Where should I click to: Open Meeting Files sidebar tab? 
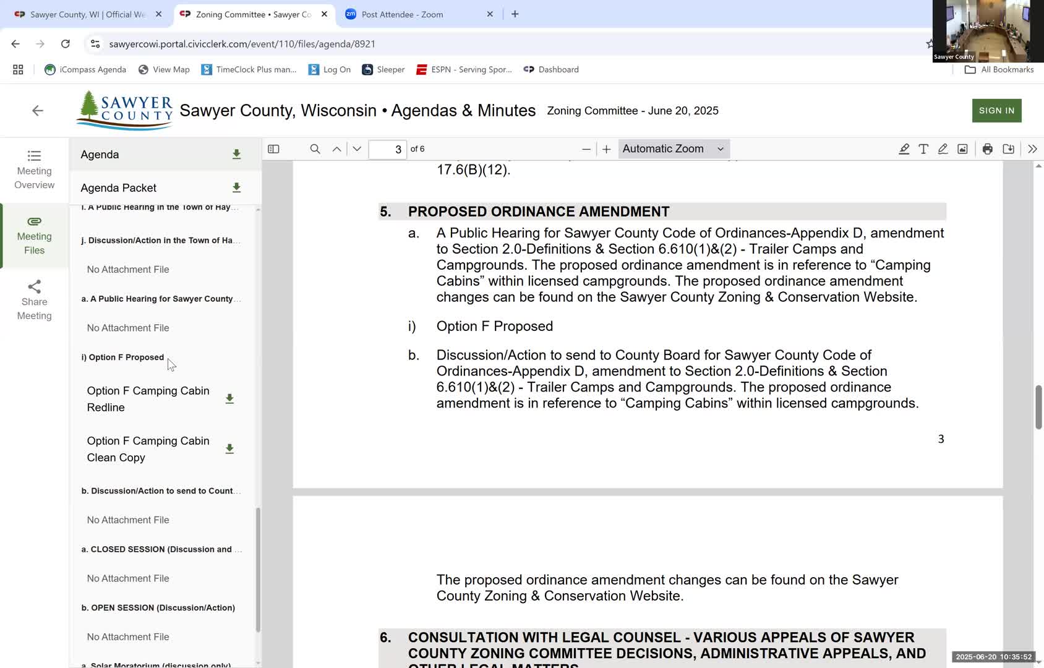34,235
